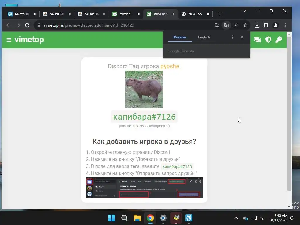Image resolution: width=300 pixels, height=225 pixels.
Task: Click the vimetop flags header icon
Action: coord(258,40)
